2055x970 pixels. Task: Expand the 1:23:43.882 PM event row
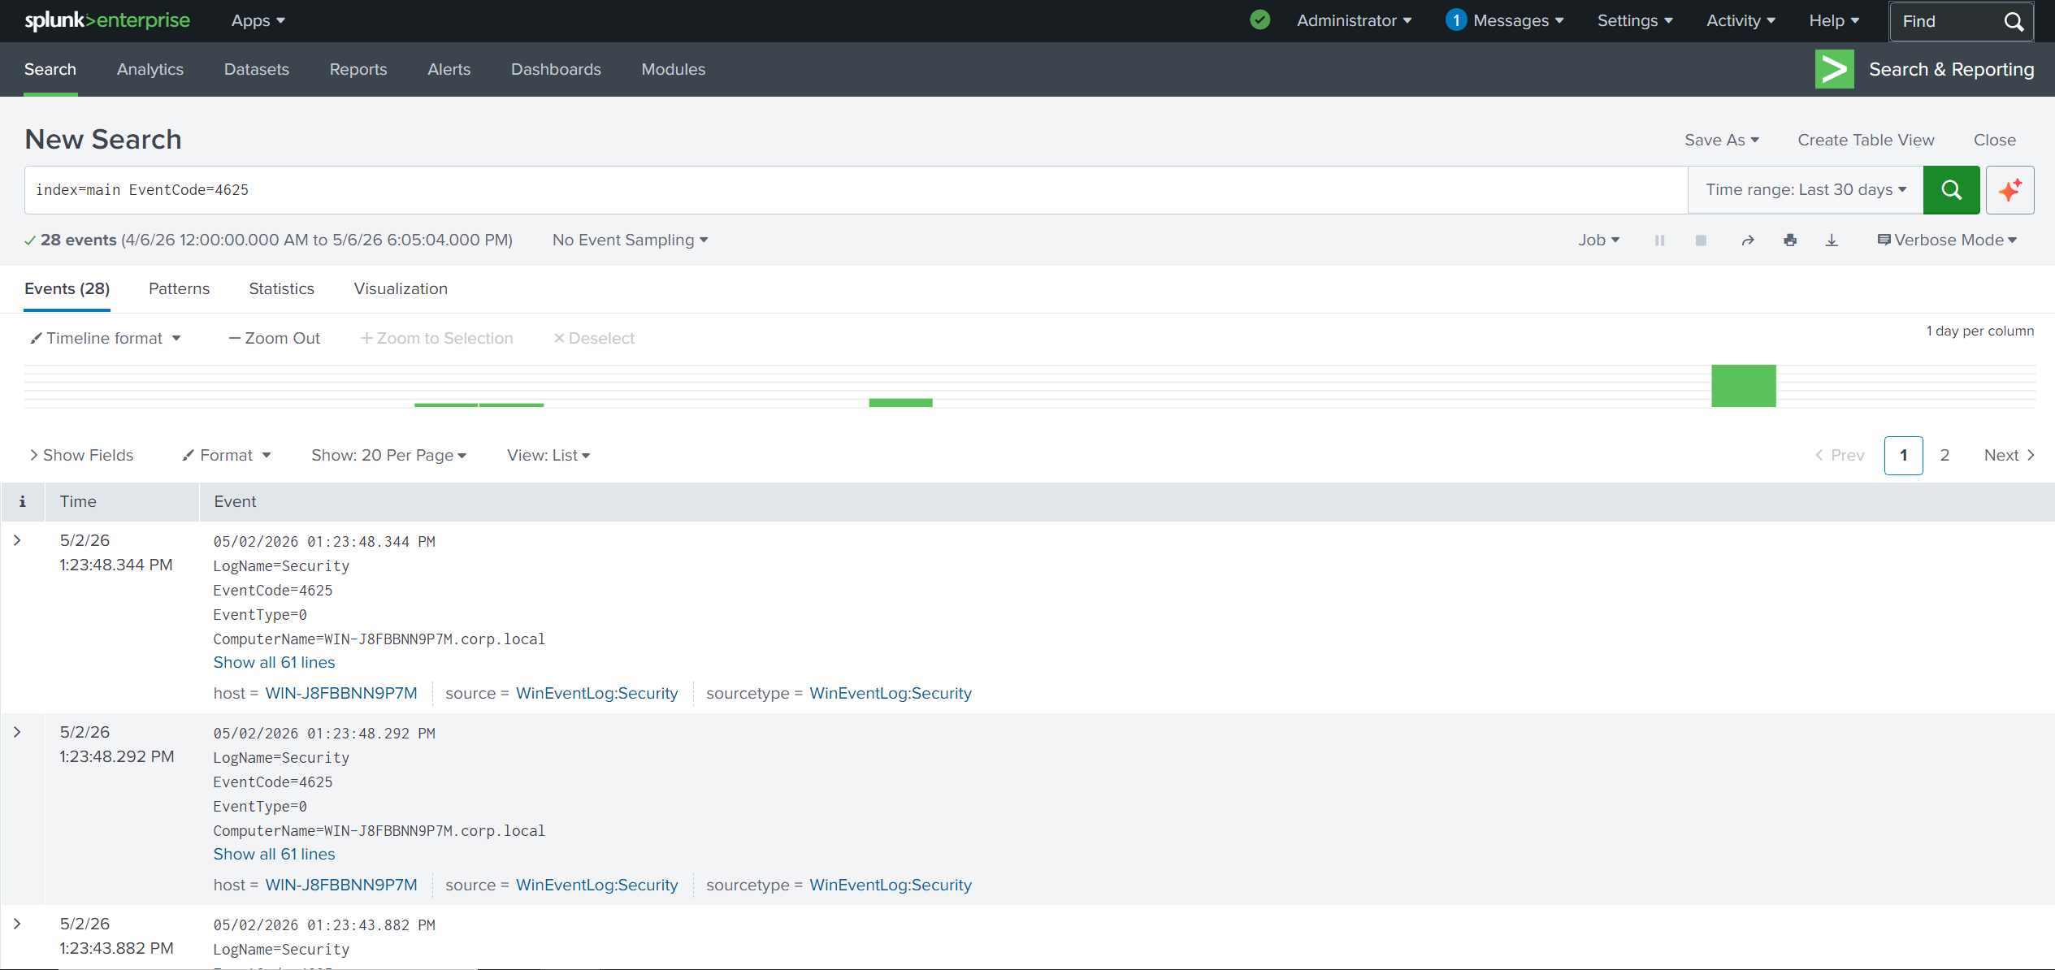17,924
